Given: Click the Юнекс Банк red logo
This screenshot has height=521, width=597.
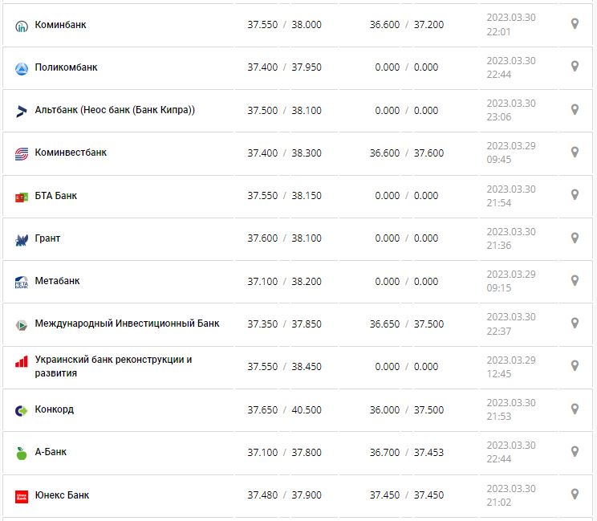Looking at the screenshot, I should click(22, 496).
